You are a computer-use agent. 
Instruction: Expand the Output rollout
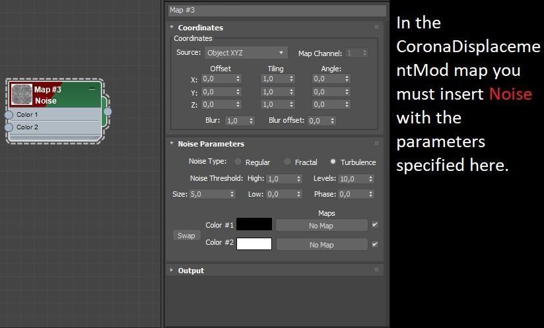tap(172, 270)
